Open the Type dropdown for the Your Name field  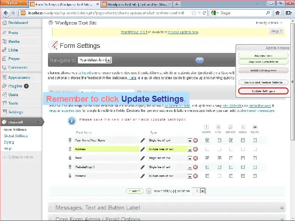[189, 140]
